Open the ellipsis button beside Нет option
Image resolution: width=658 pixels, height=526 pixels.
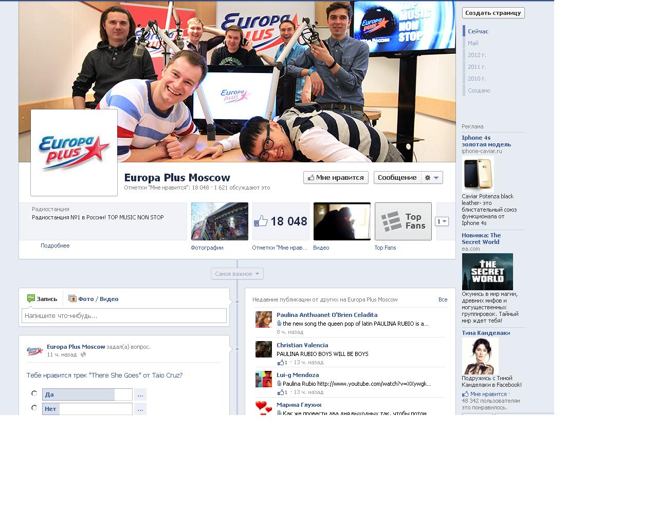click(140, 409)
